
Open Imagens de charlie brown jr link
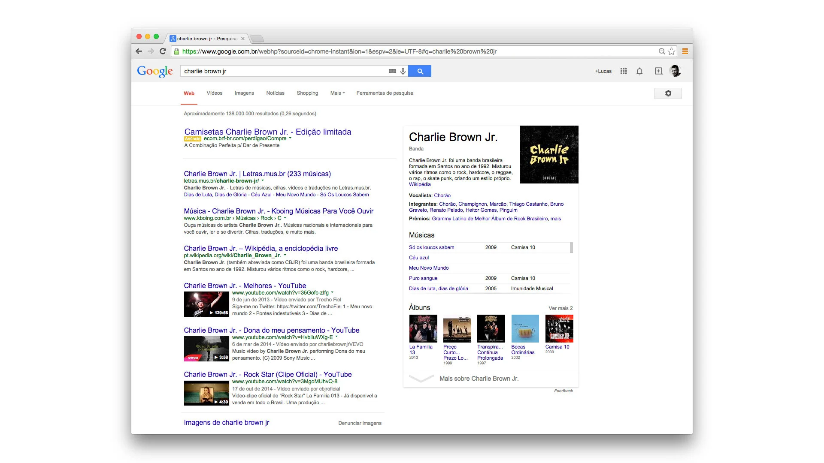coord(226,422)
